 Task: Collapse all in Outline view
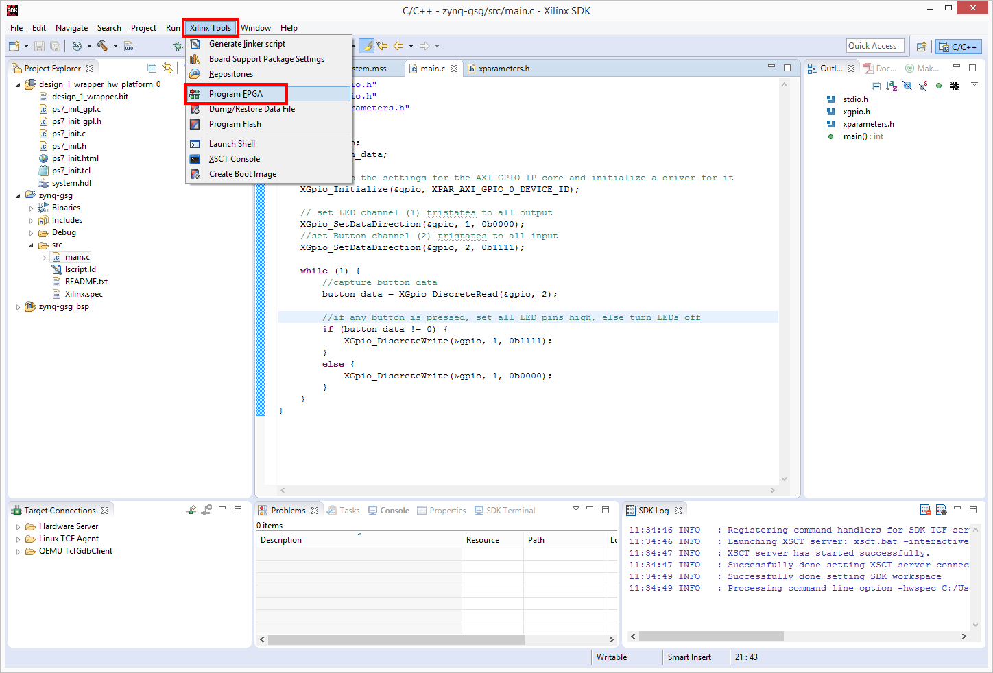[x=876, y=86]
